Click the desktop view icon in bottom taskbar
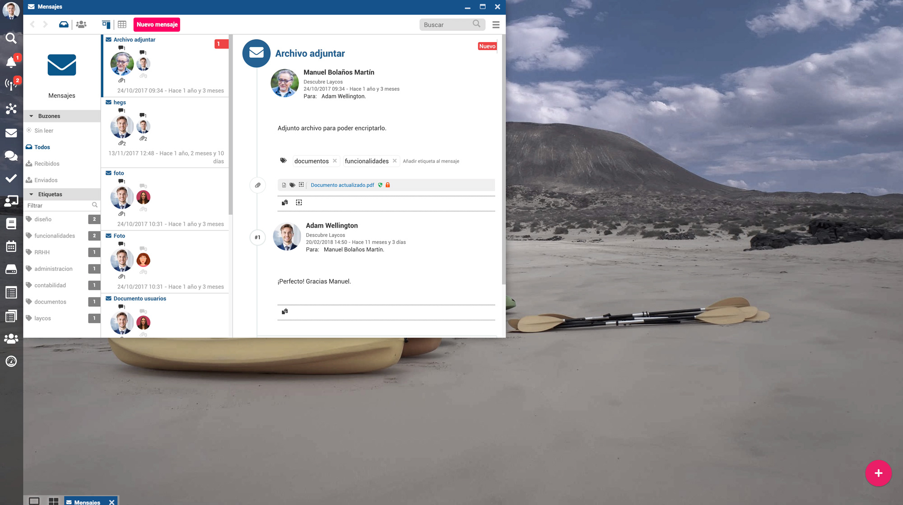The width and height of the screenshot is (903, 505). (x=34, y=501)
